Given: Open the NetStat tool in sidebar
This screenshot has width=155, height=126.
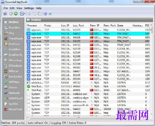Looking at the screenshot, I should coord(11,22).
